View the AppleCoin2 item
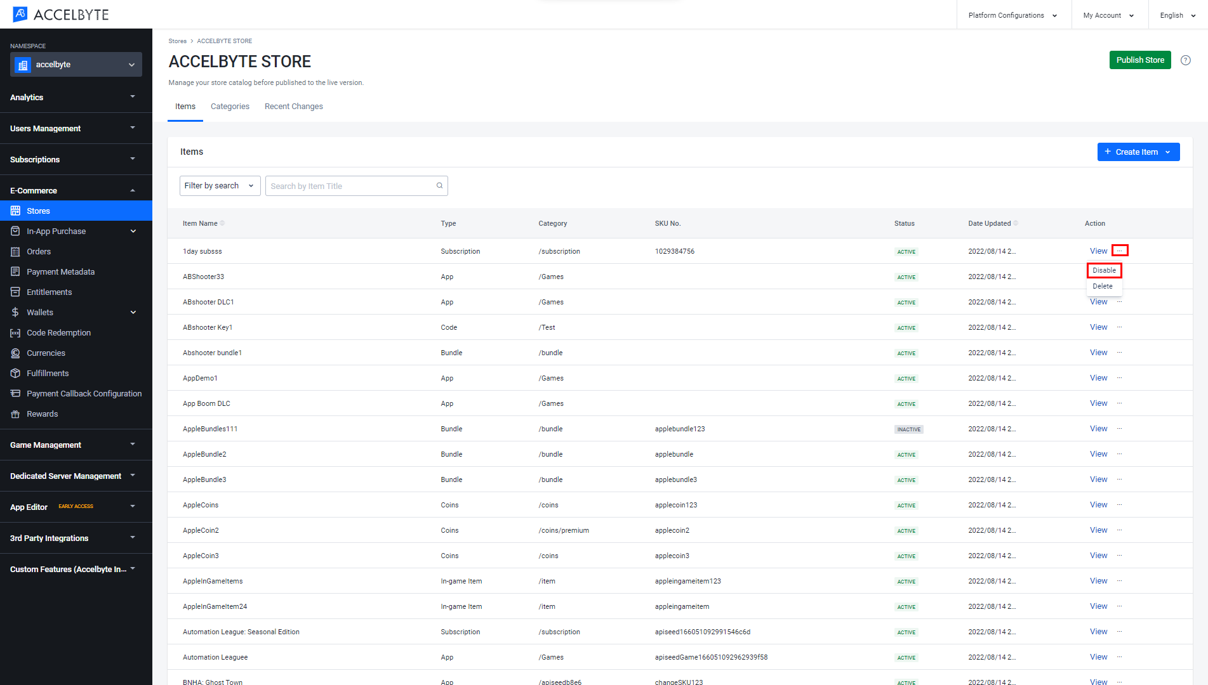Viewport: 1208px width, 685px height. pos(1098,530)
